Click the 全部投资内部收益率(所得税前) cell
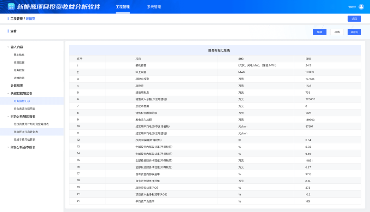Image resolution: width=370 pixels, height=212 pixels. (154, 147)
